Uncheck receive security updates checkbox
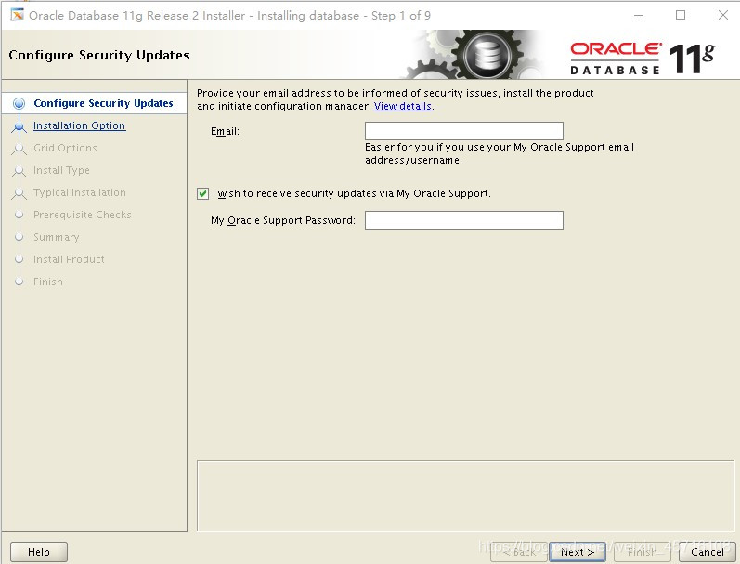 (203, 193)
